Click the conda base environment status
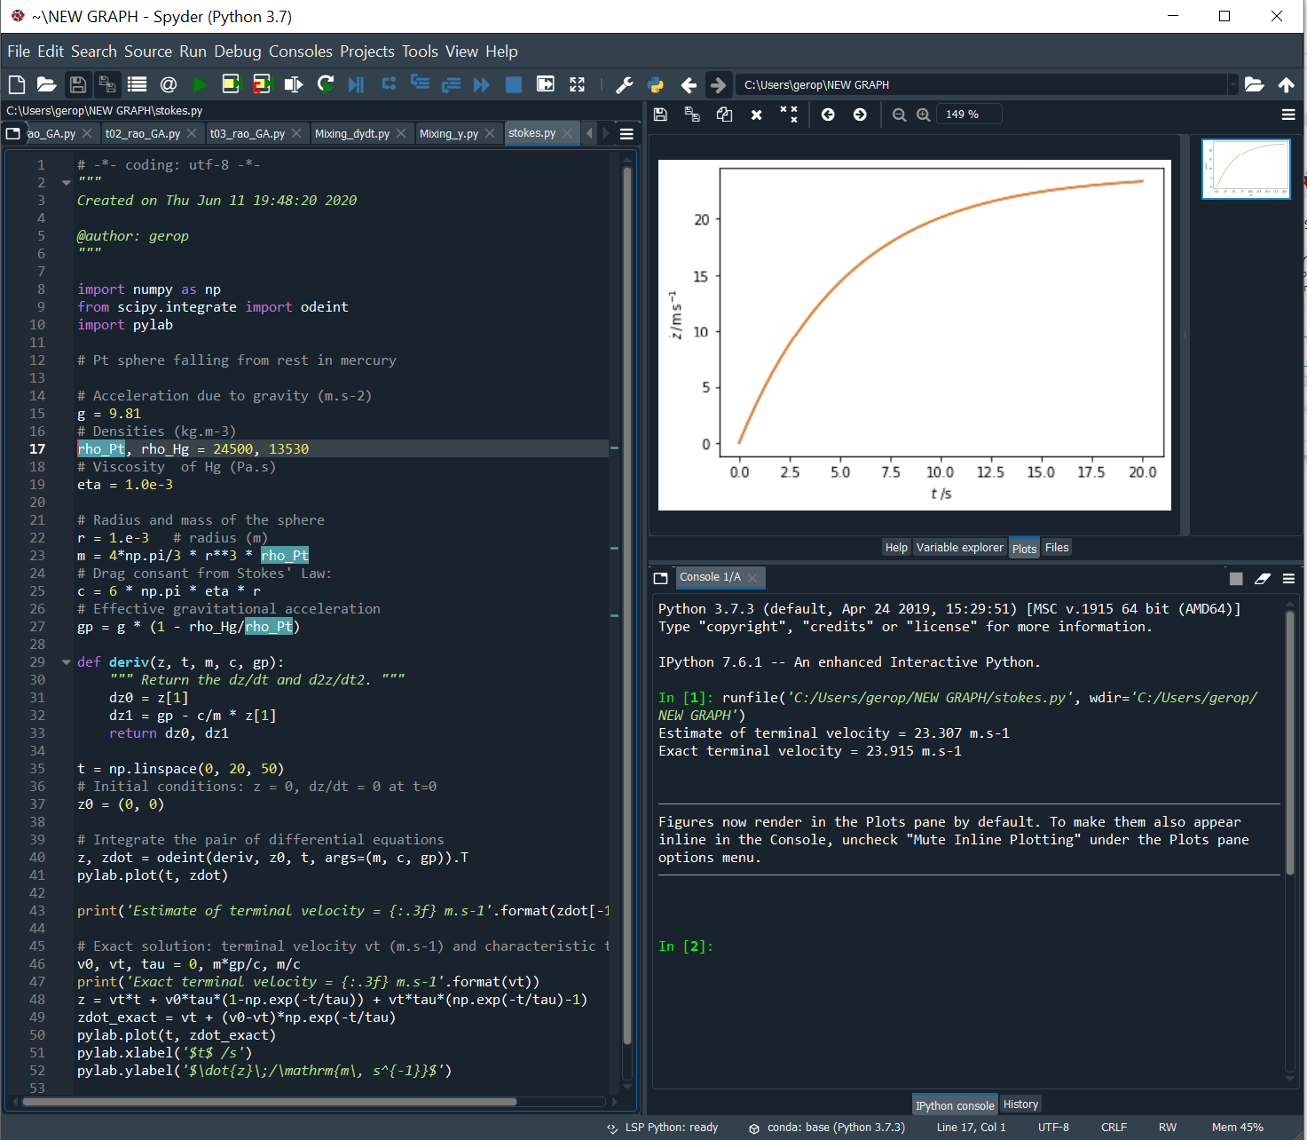1307x1140 pixels. (x=827, y=1128)
